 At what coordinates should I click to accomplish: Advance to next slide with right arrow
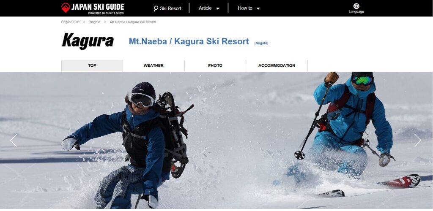click(417, 140)
